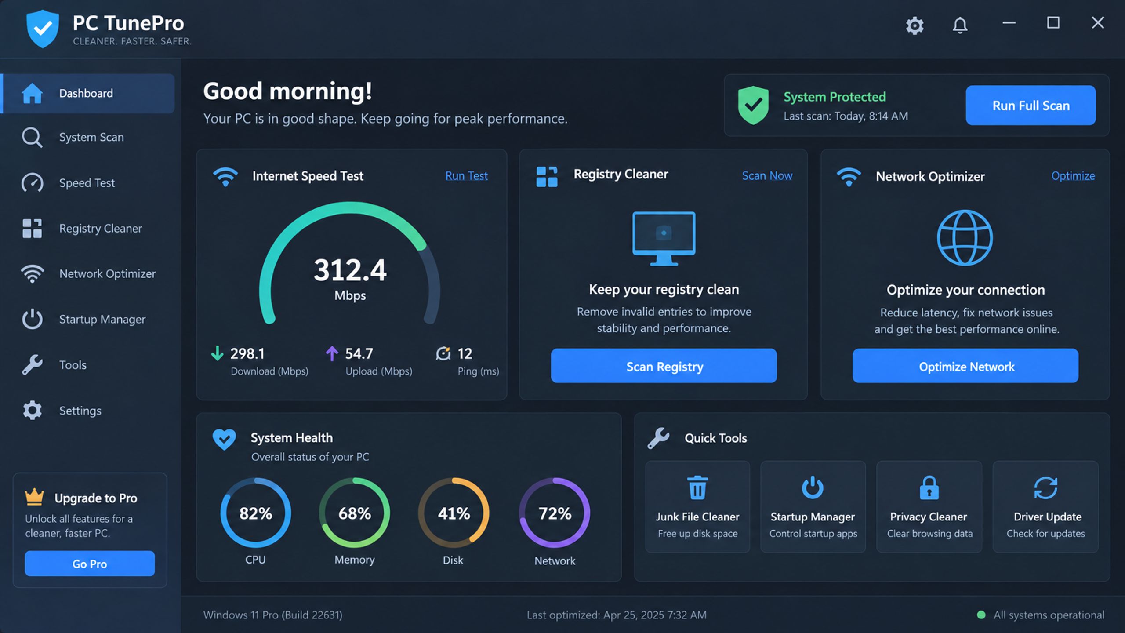Click the Disk 41% ring gauge
The width and height of the screenshot is (1125, 633).
click(x=454, y=513)
